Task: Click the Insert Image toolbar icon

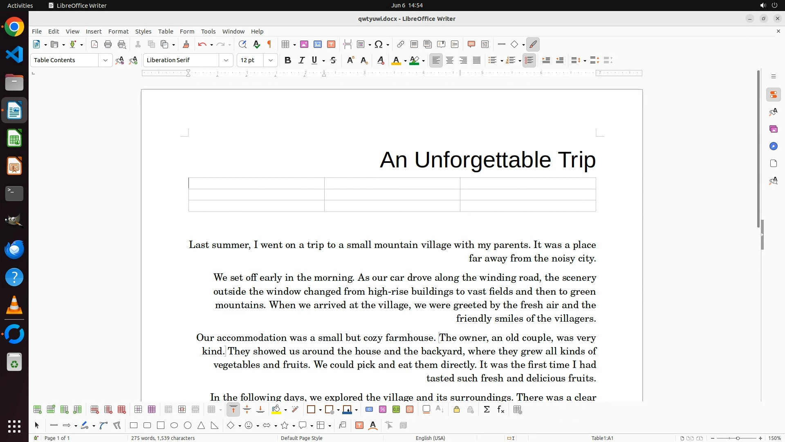Action: tap(304, 44)
